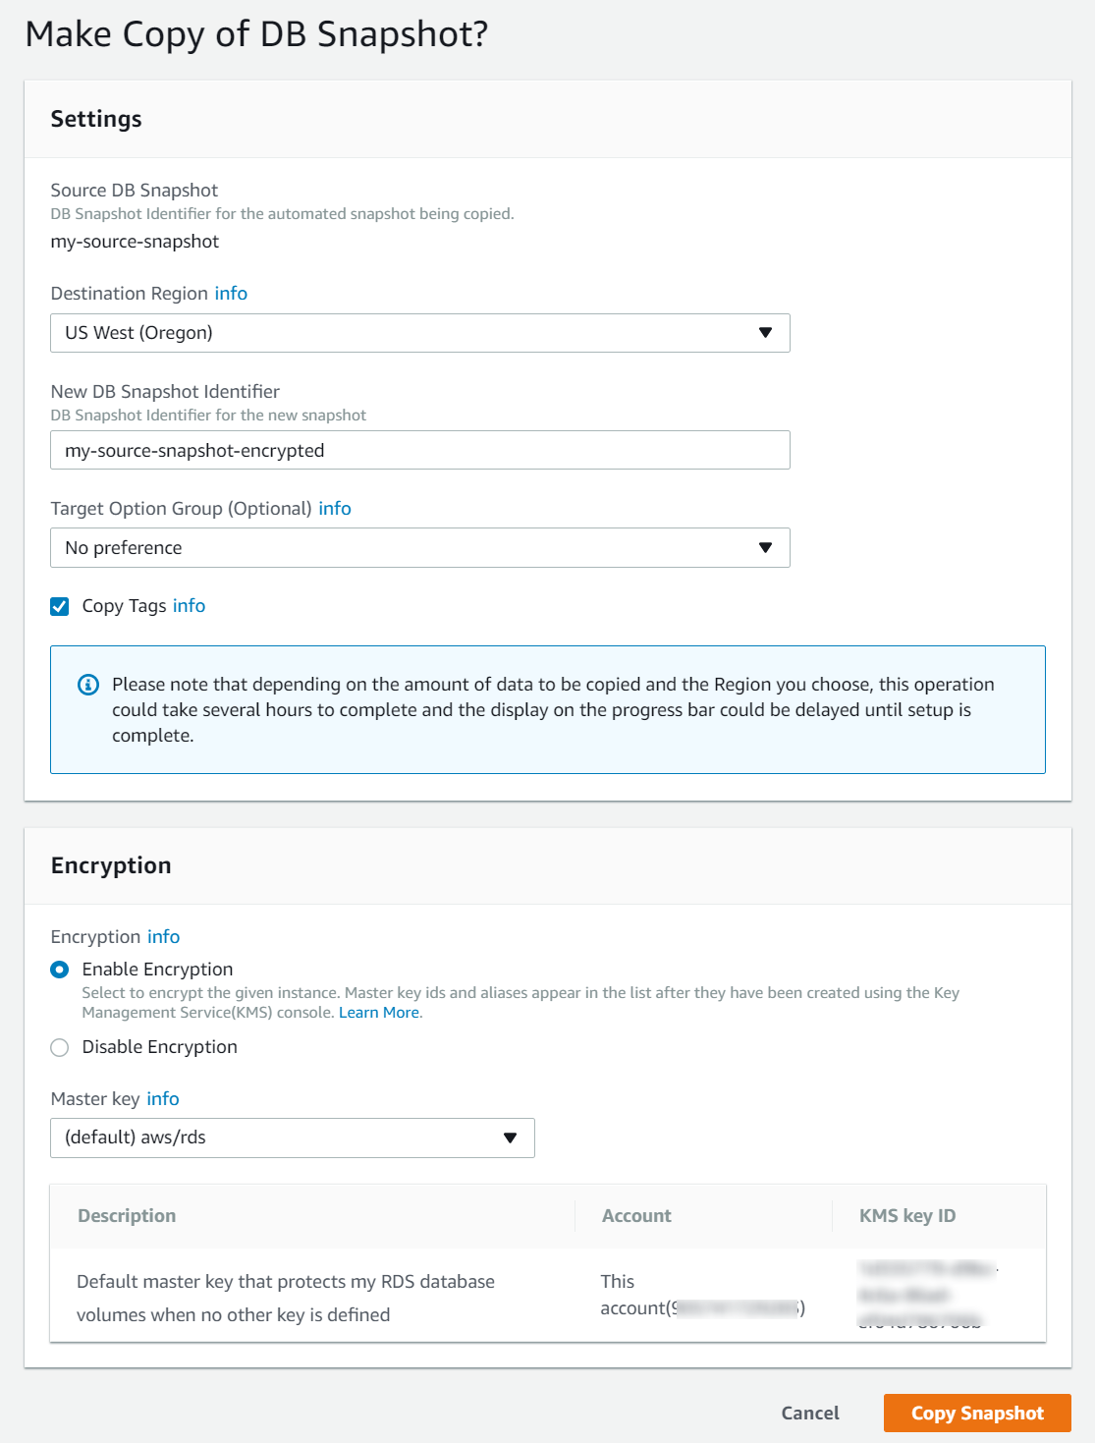This screenshot has height=1443, width=1095.
Task: Click the Cancel button
Action: tap(809, 1413)
